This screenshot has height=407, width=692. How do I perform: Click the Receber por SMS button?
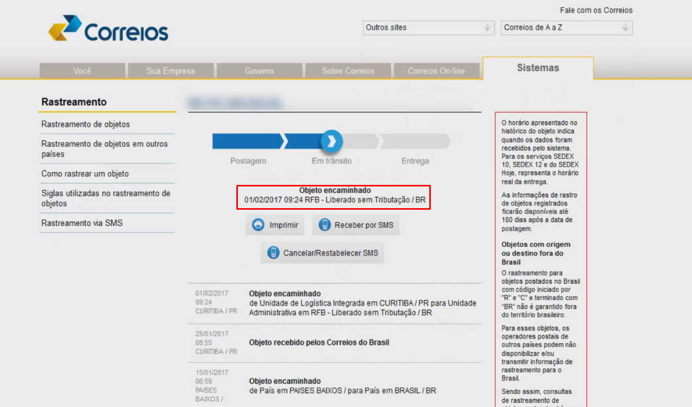(356, 225)
